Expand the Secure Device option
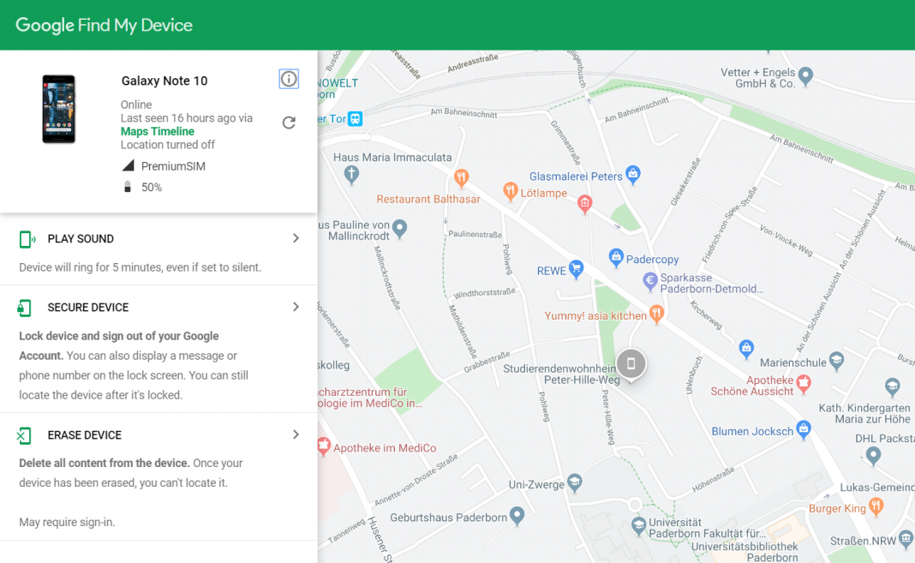This screenshot has height=563, width=915. 296,306
